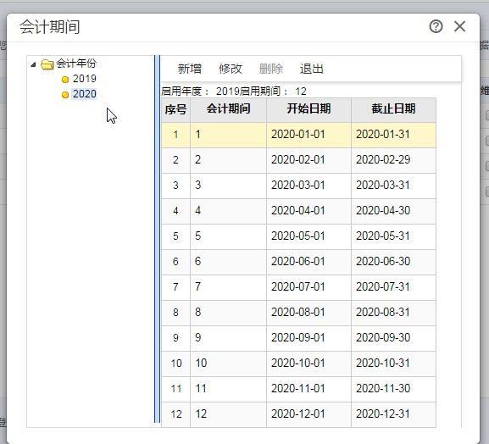Select start date cell 2020-07-01

coord(308,287)
